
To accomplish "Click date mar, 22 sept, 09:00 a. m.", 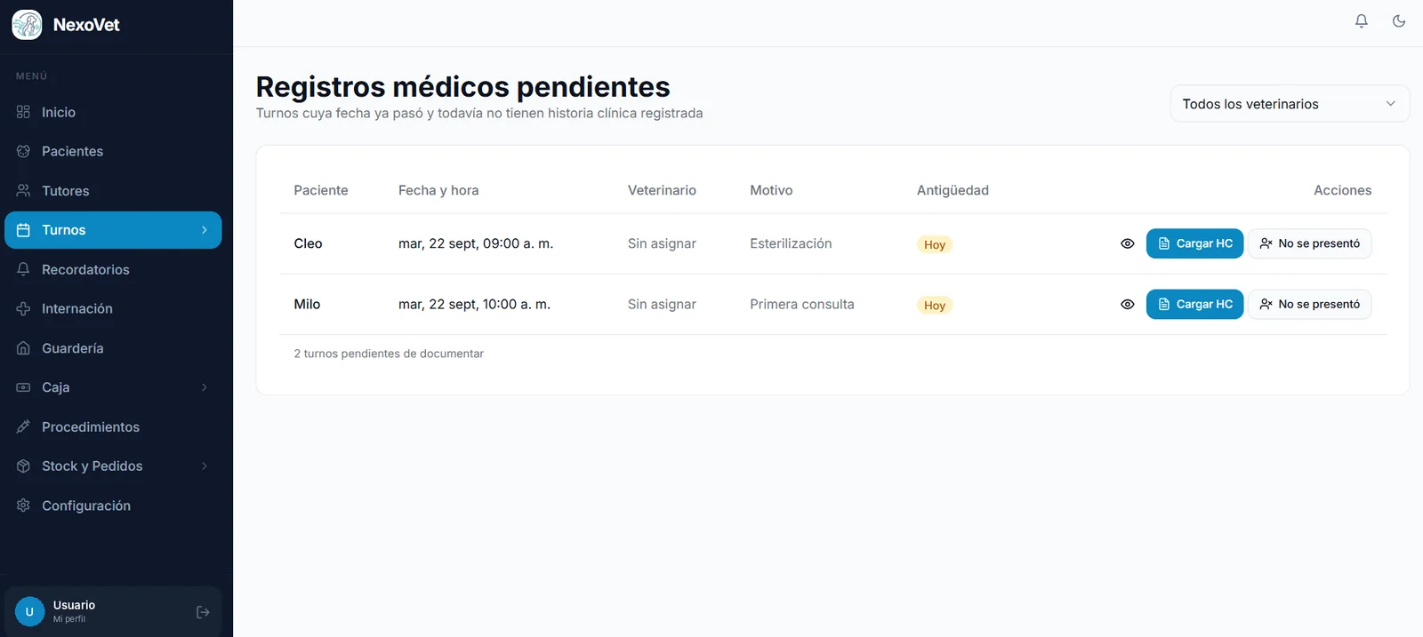I will (476, 243).
